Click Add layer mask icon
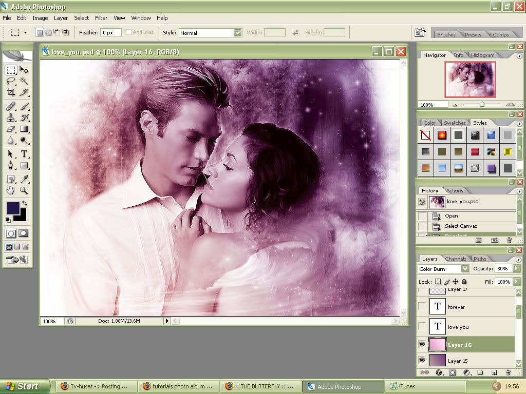This screenshot has height=394, width=526. pyautogui.click(x=453, y=372)
